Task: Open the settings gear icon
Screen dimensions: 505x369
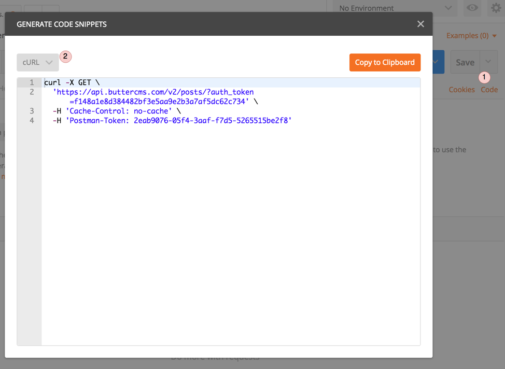Action: point(496,8)
